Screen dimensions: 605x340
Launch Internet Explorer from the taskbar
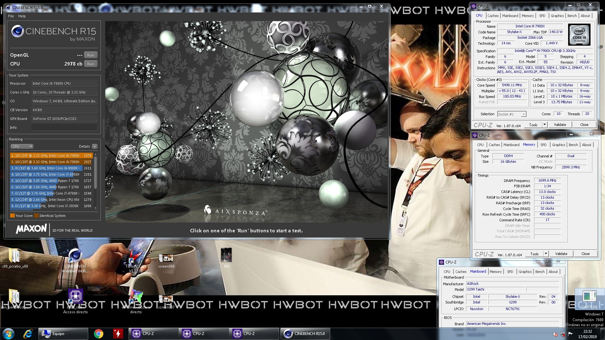click(28, 334)
